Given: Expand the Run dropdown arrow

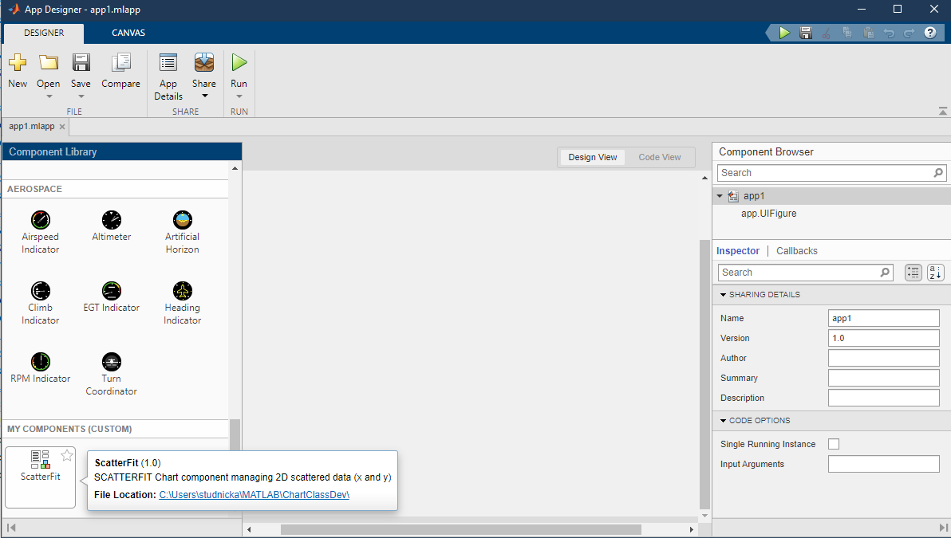Looking at the screenshot, I should tap(239, 96).
